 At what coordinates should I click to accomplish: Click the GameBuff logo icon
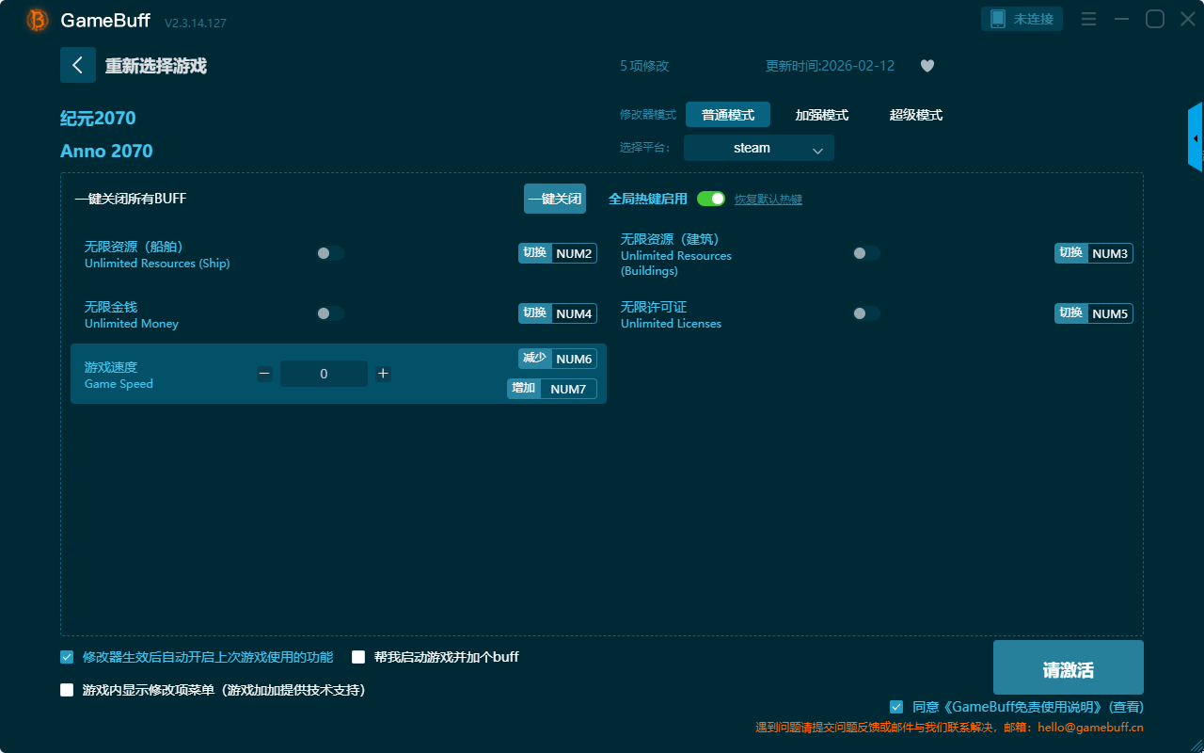[38, 20]
